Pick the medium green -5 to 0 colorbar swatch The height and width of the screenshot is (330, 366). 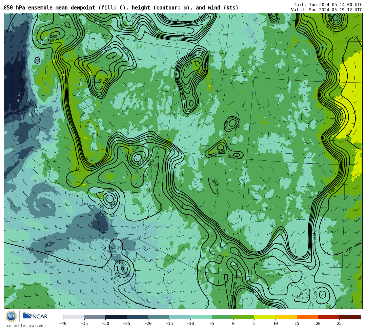222,317
